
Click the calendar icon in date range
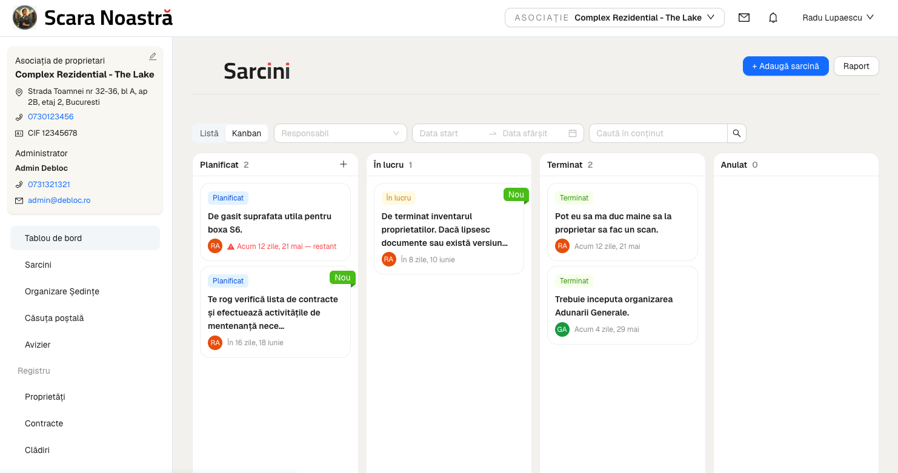(x=573, y=133)
